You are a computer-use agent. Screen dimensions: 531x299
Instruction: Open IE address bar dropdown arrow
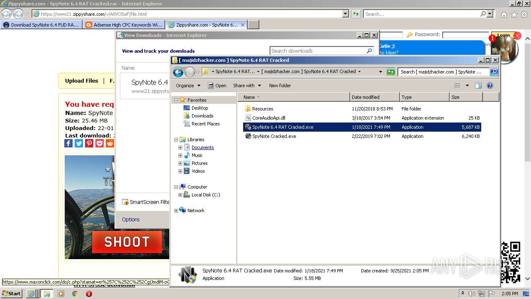346,14
